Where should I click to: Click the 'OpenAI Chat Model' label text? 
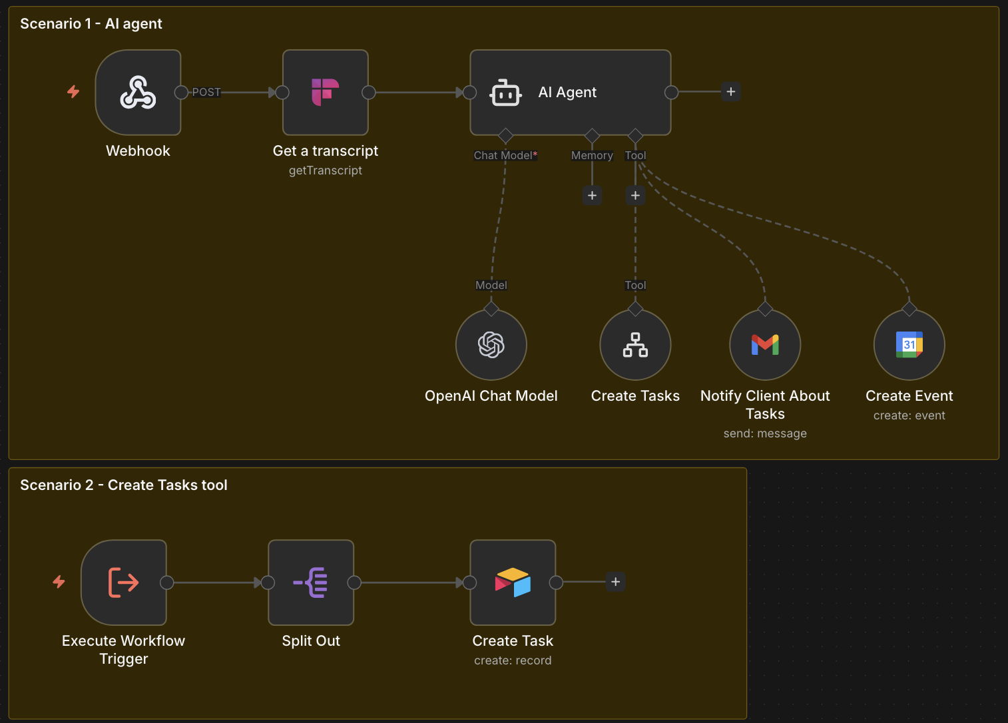click(491, 396)
